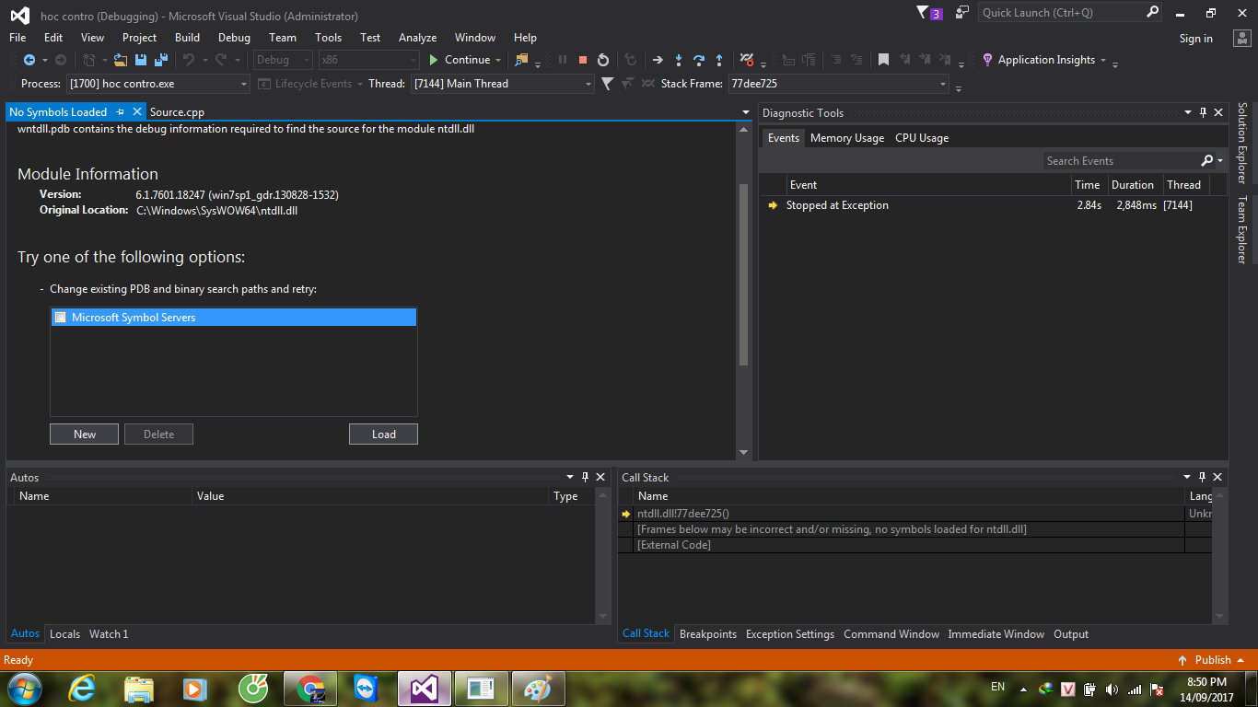Click the Open File toolbar icon
Screen dimensions: 1258x707
[x=121, y=60]
